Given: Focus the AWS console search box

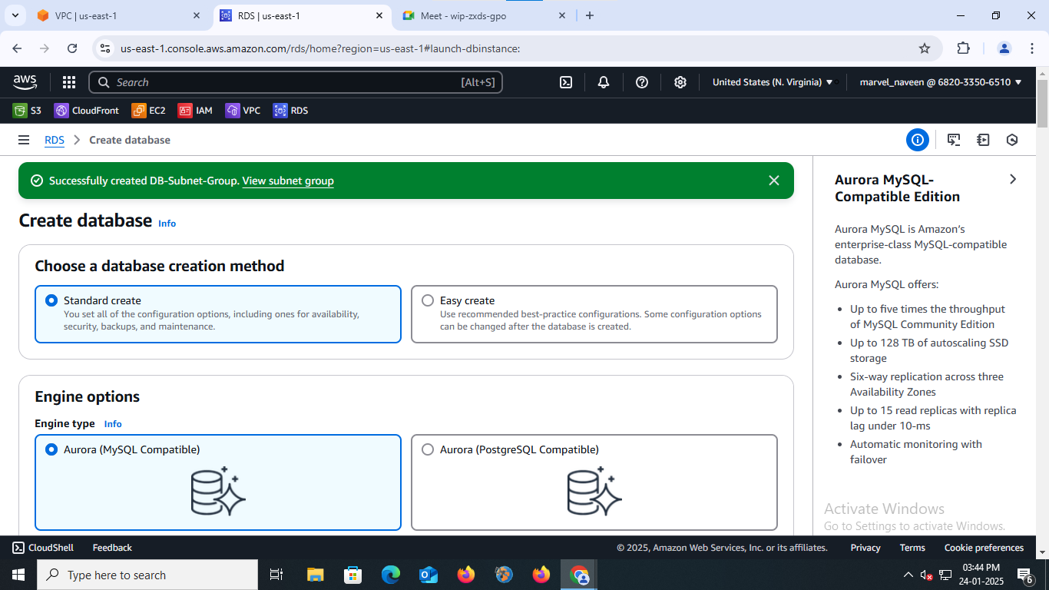Looking at the screenshot, I should click(296, 82).
